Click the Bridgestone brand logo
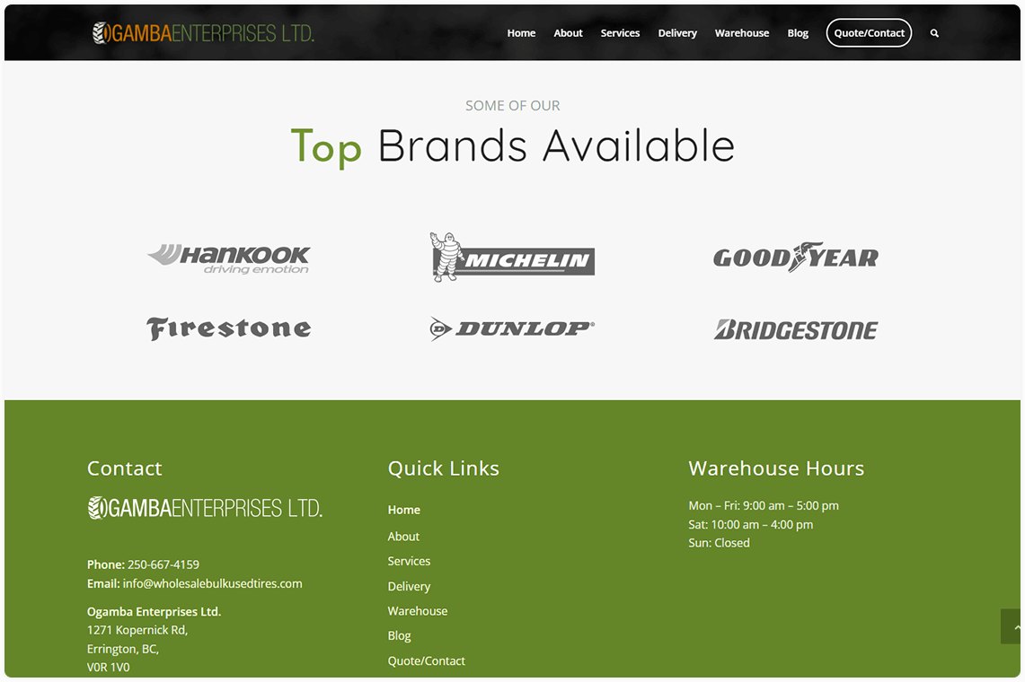 tap(796, 330)
